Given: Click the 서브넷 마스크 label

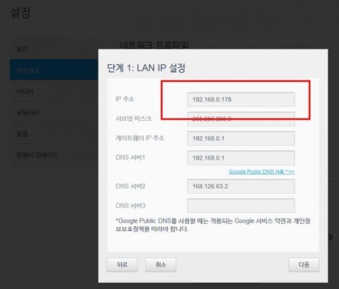Looking at the screenshot, I should pyautogui.click(x=134, y=119).
